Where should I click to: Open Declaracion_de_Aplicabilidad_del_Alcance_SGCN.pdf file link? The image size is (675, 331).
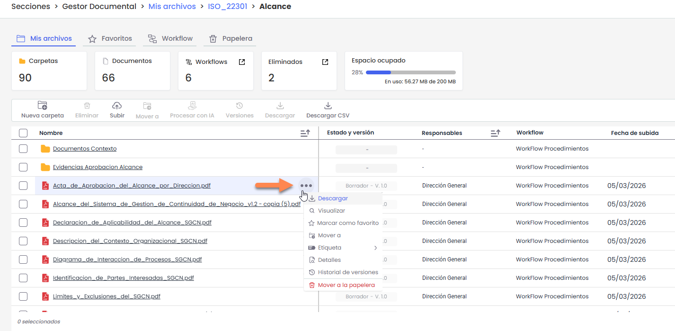pyautogui.click(x=132, y=223)
